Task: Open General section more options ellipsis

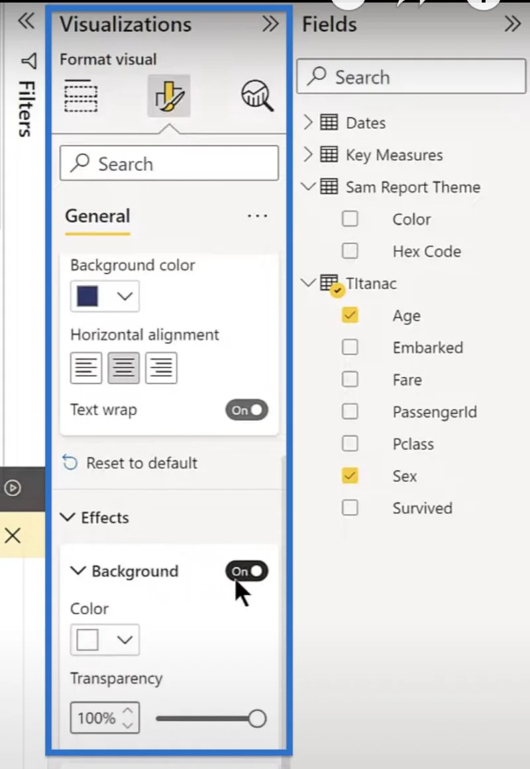Action: pos(257,216)
